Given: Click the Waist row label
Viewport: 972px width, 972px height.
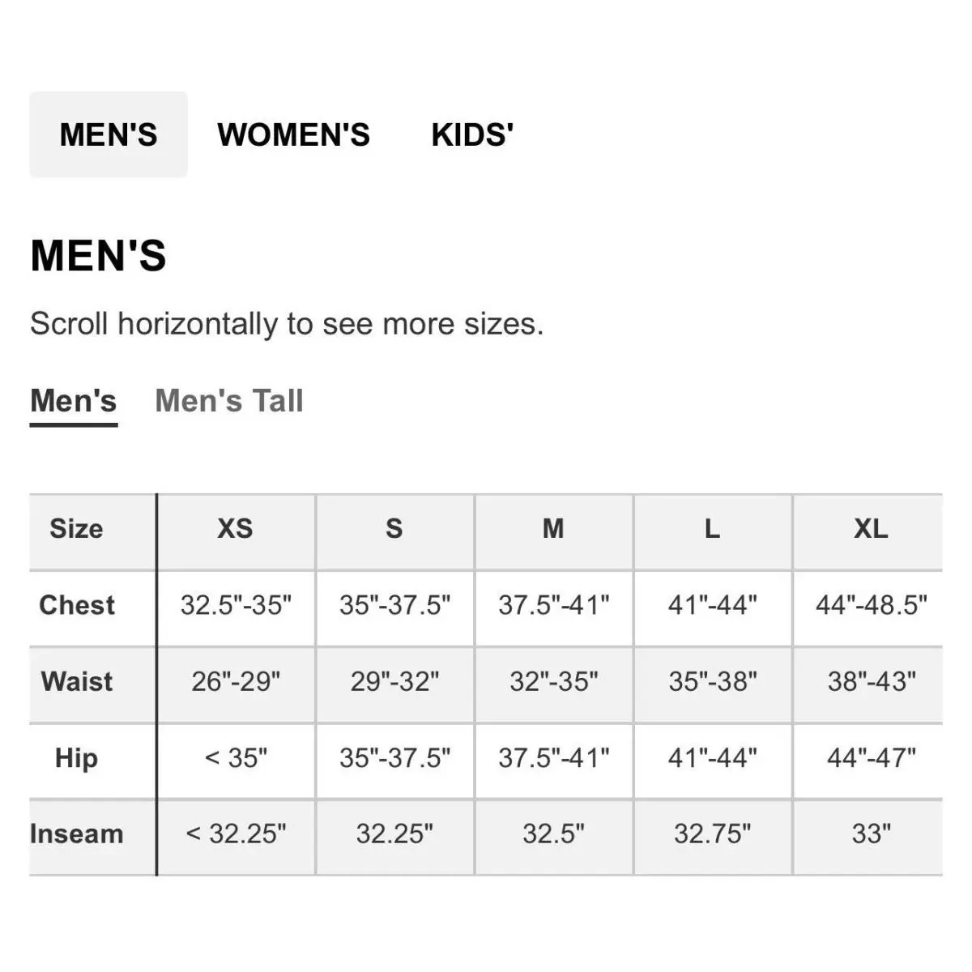Looking at the screenshot, I should click(77, 681).
